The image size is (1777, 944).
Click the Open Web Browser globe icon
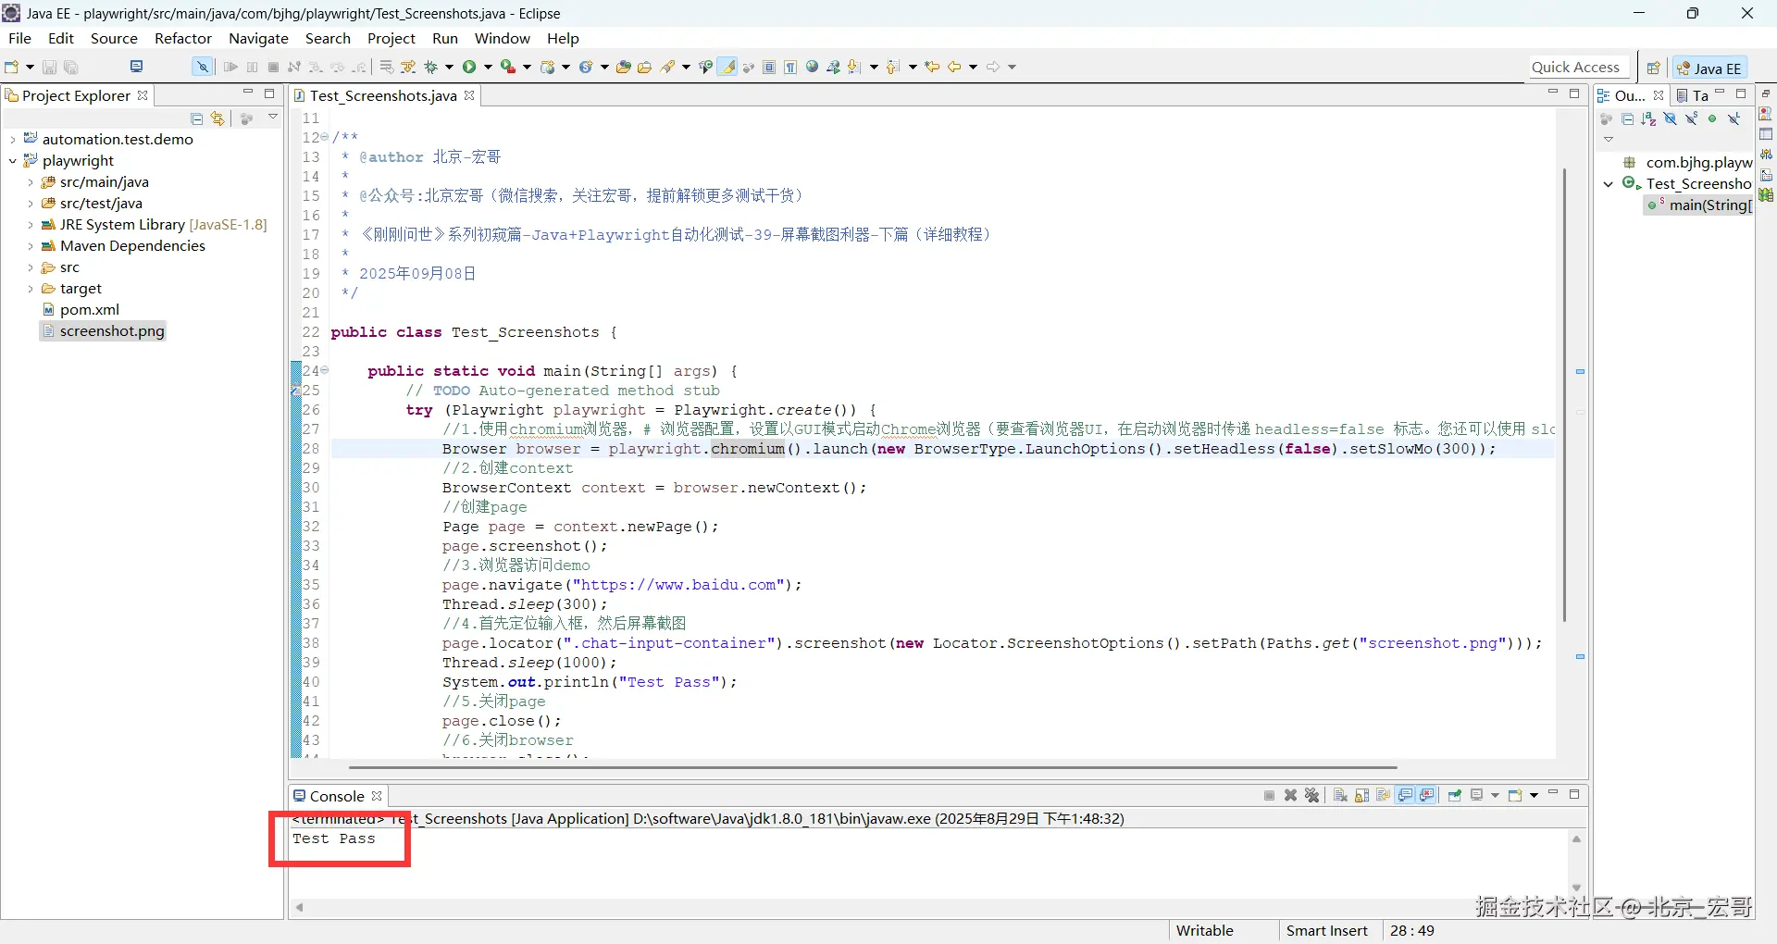(813, 67)
